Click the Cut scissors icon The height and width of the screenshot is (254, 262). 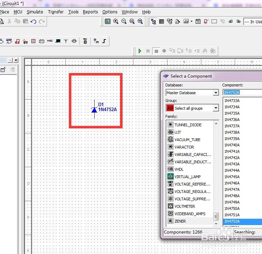pyautogui.click(x=9, y=22)
